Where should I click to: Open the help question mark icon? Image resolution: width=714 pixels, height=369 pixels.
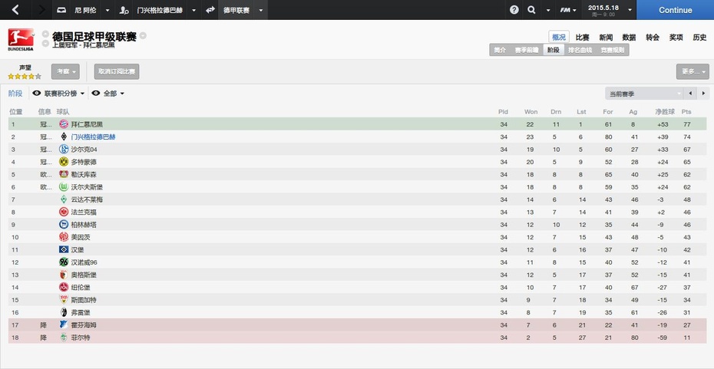point(514,10)
